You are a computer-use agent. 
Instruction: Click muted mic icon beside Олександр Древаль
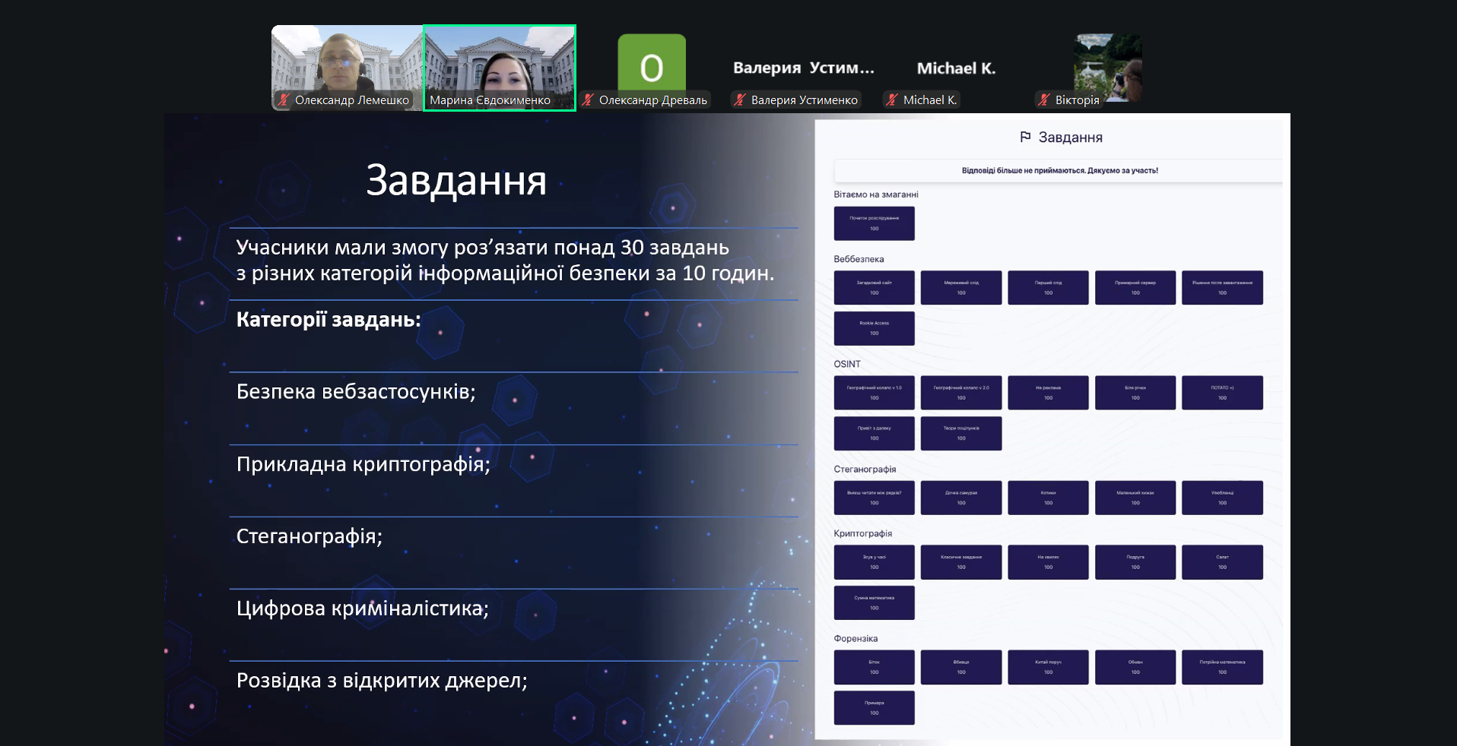click(588, 100)
